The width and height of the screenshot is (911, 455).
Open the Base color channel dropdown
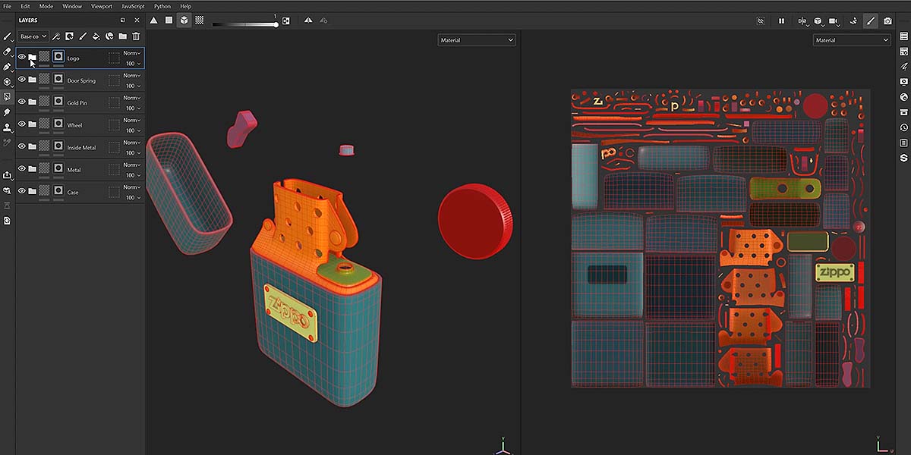click(33, 36)
